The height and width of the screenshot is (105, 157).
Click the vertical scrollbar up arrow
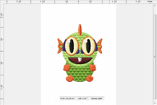pyautogui.click(x=155, y=5)
